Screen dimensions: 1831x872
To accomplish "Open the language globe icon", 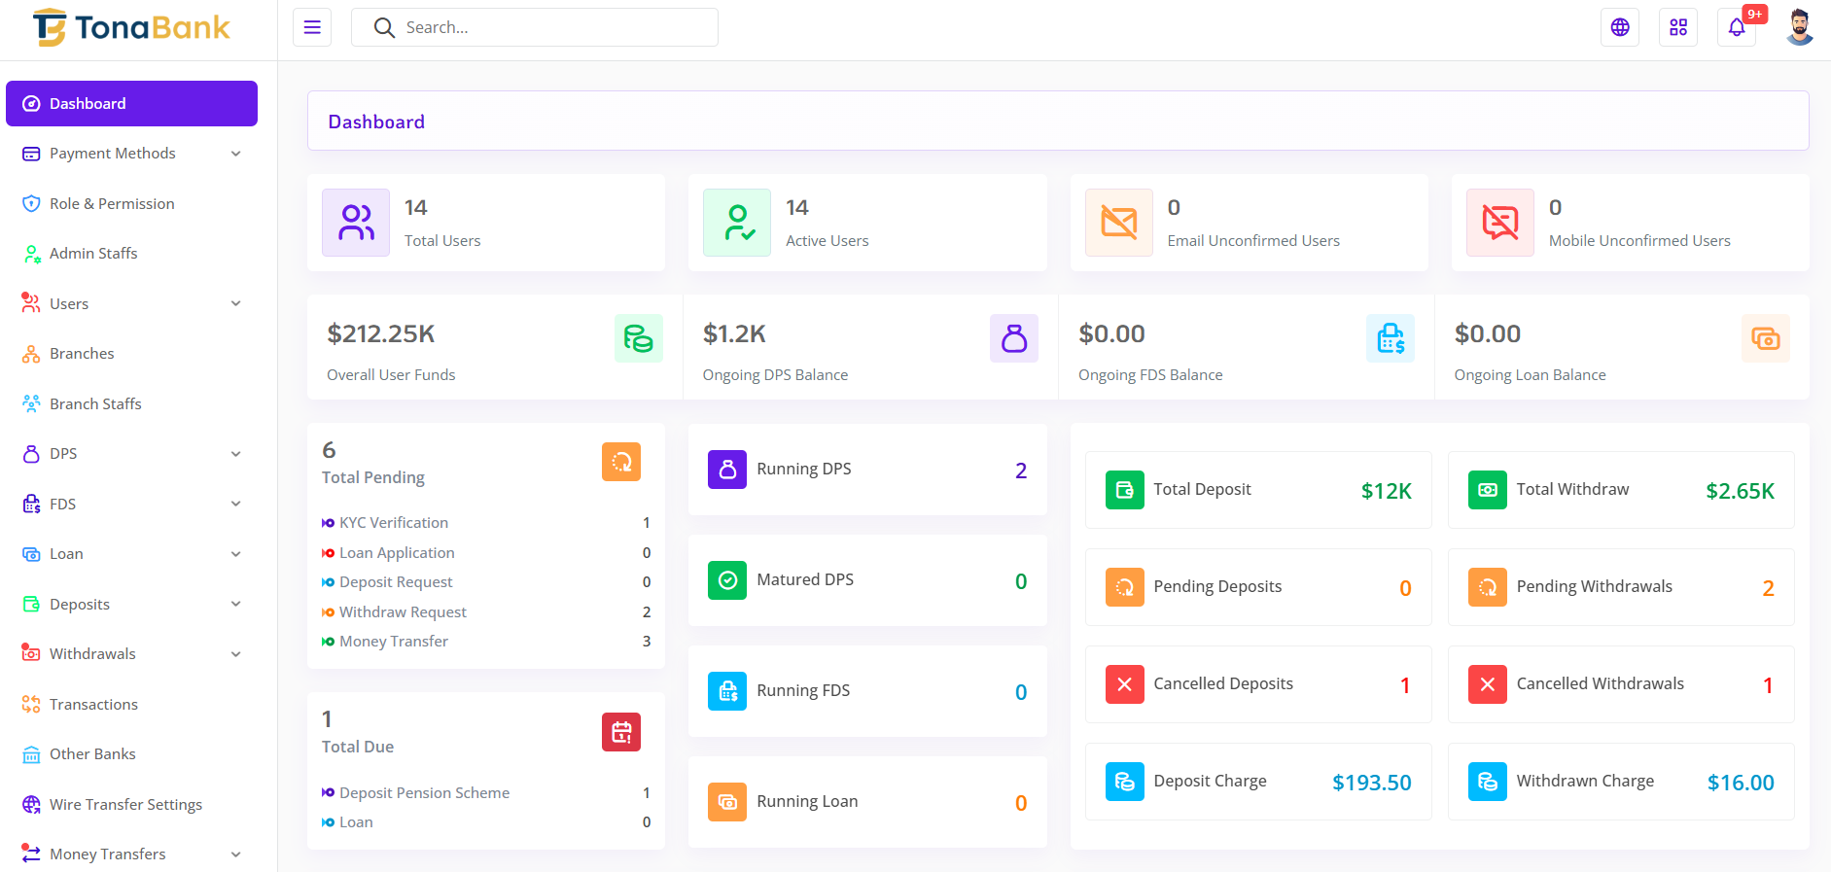I will [x=1620, y=27].
